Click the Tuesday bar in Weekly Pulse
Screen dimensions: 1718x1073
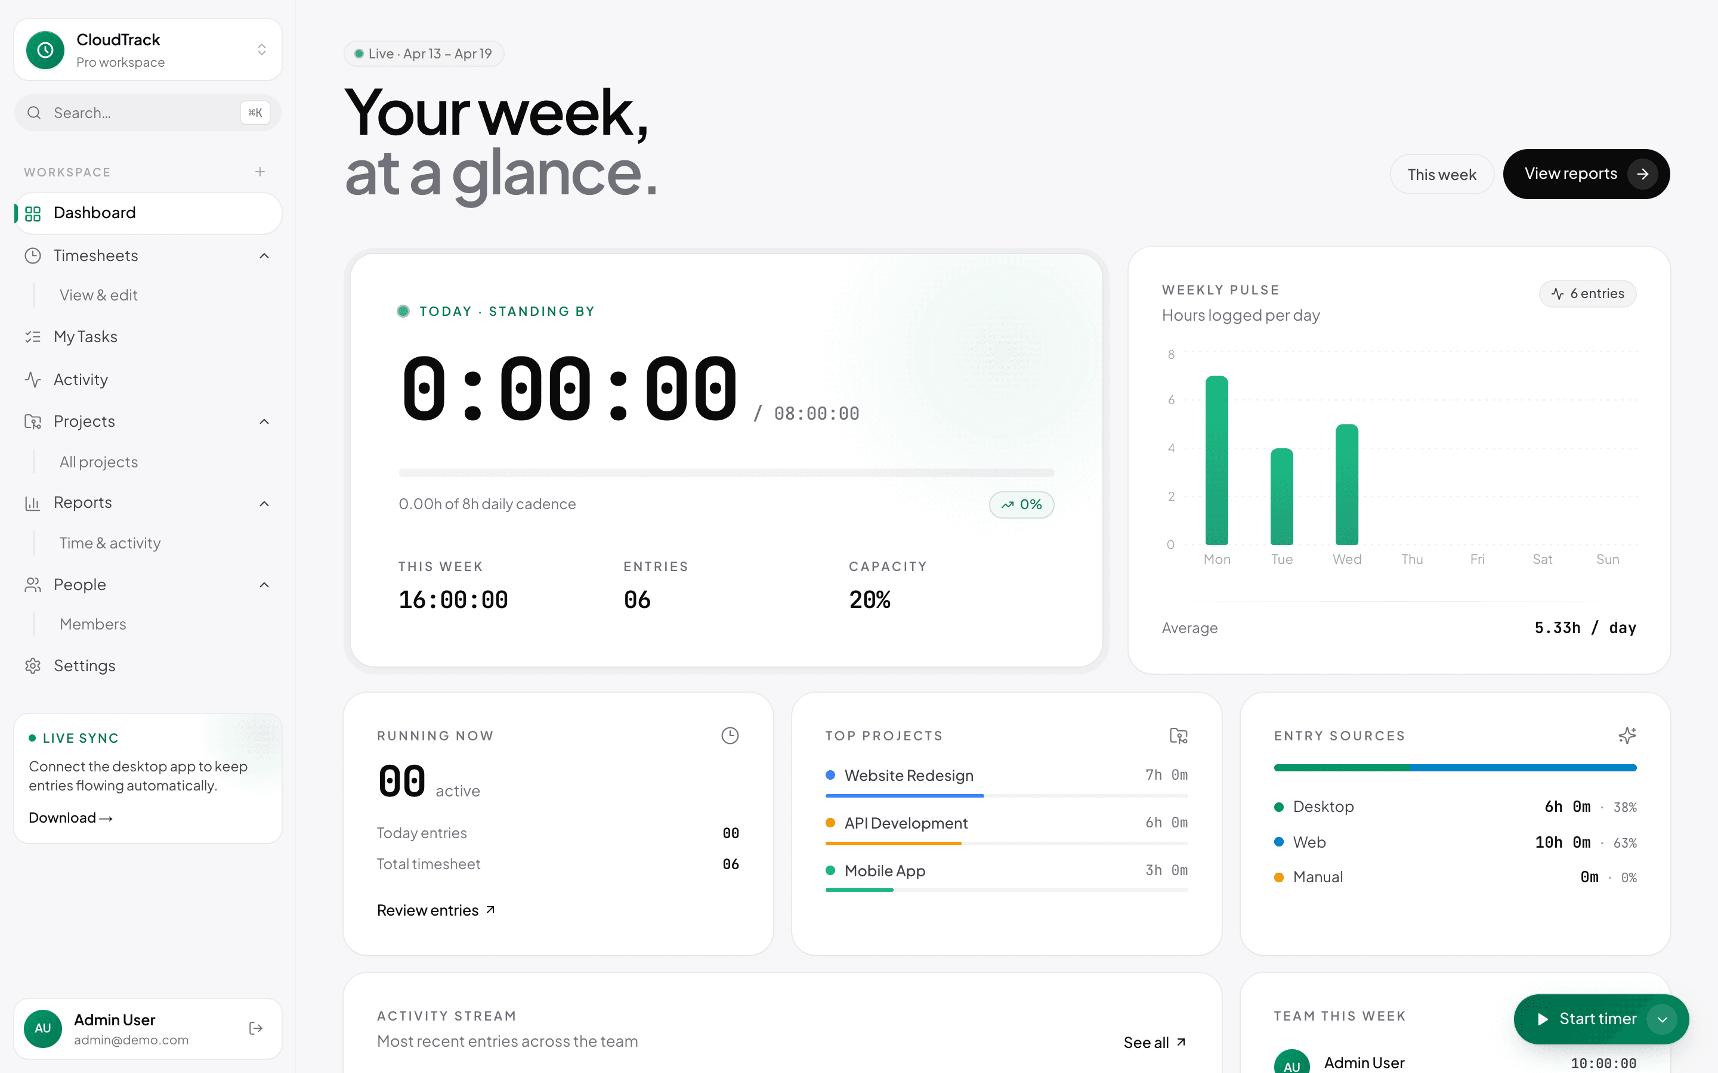coord(1281,496)
